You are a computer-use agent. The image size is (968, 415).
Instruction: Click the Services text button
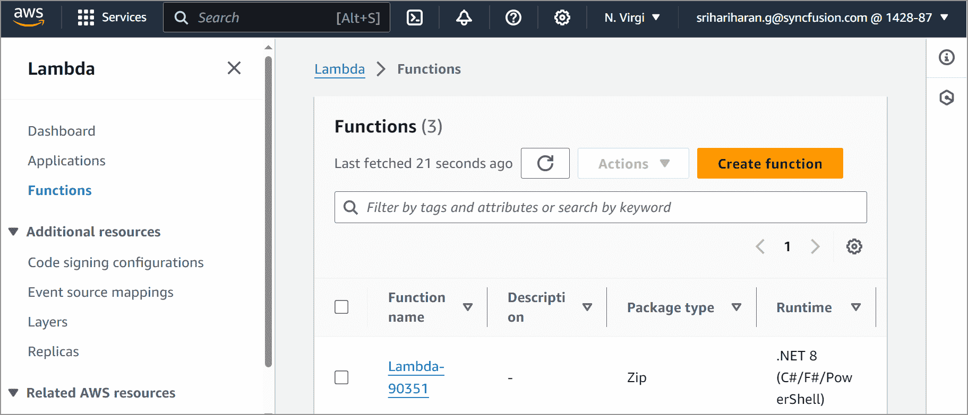pos(124,17)
